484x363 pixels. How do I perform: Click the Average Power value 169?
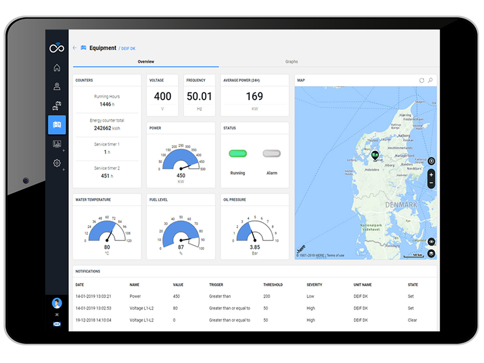[x=254, y=96]
